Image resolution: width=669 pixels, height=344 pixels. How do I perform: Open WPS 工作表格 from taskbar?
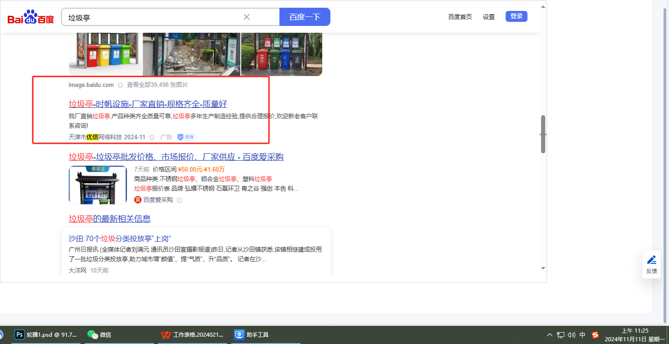click(x=193, y=335)
